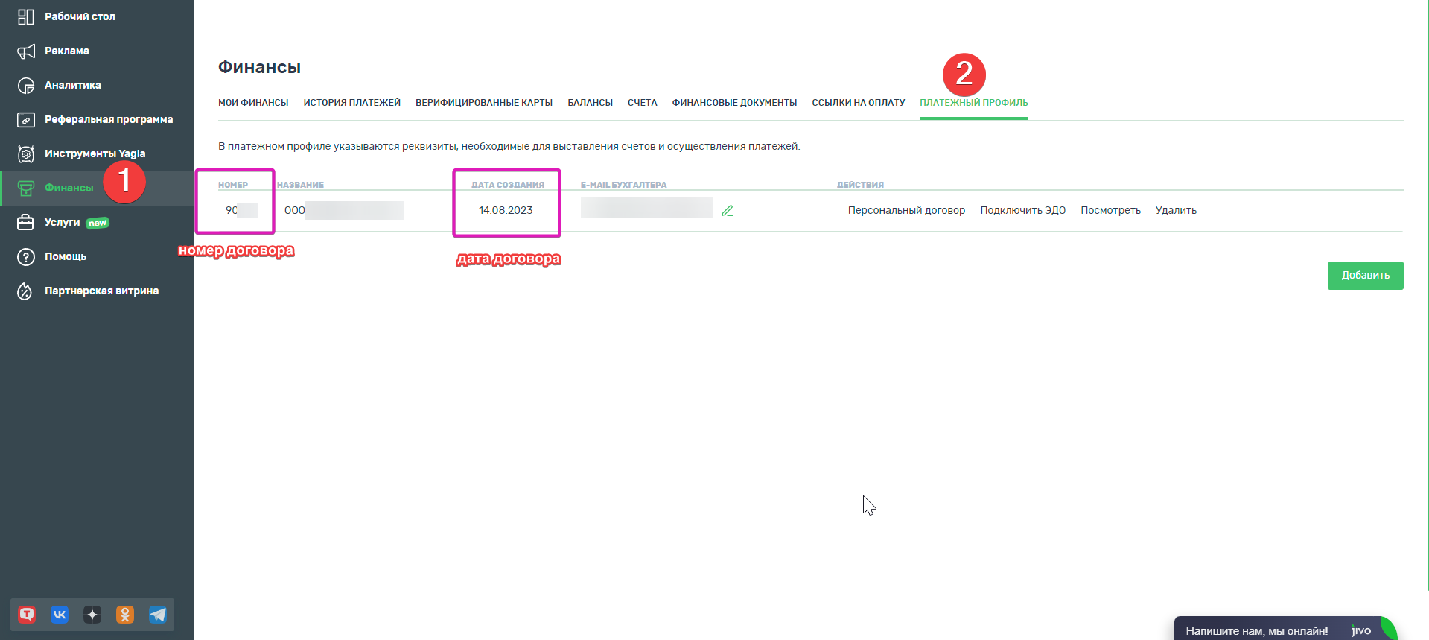
Task: Click the Реферальная программа icon
Action: [x=26, y=119]
